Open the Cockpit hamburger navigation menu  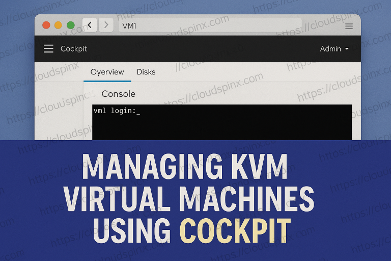click(x=48, y=49)
